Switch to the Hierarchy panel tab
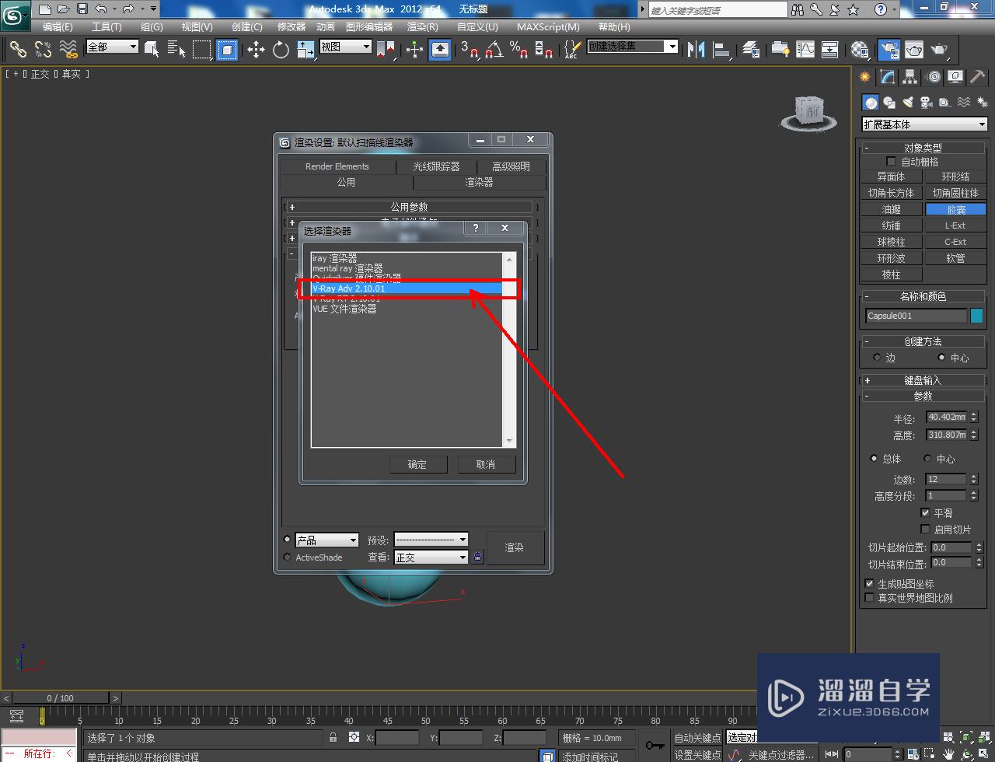995x762 pixels. (909, 77)
